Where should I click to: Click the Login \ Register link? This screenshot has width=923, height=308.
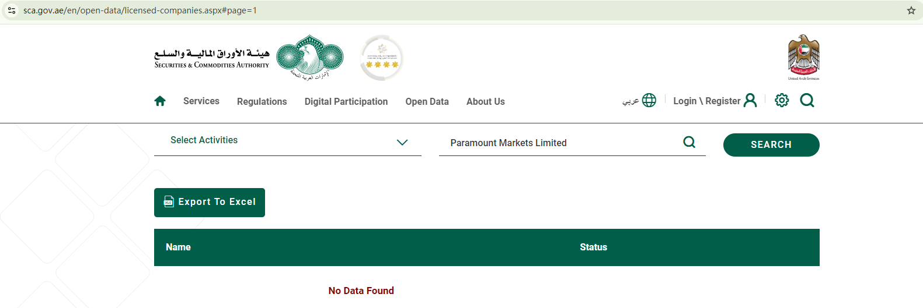pyautogui.click(x=706, y=101)
